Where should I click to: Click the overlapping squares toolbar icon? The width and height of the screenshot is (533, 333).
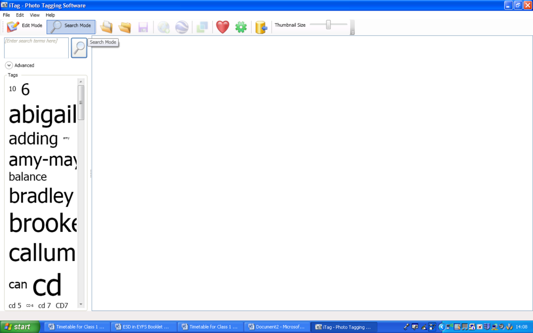click(x=202, y=27)
